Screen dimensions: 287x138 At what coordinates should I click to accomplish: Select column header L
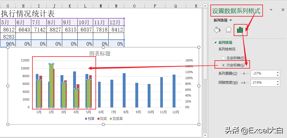point(85,6)
